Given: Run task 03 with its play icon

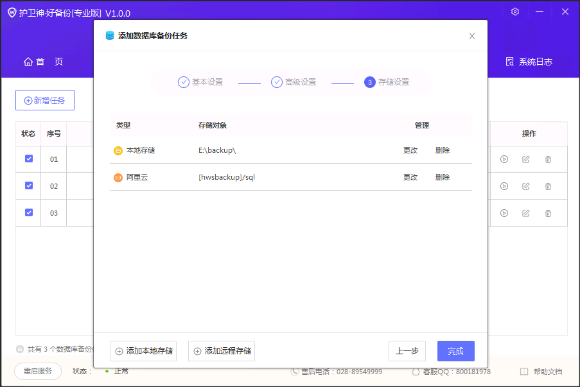Looking at the screenshot, I should (x=504, y=213).
